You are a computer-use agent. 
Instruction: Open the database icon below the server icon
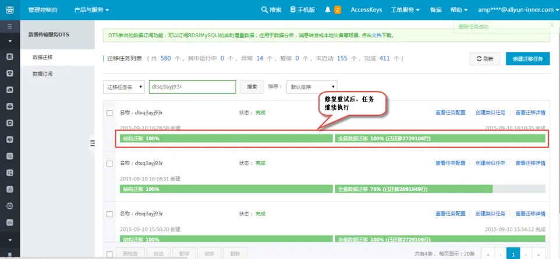point(10,73)
